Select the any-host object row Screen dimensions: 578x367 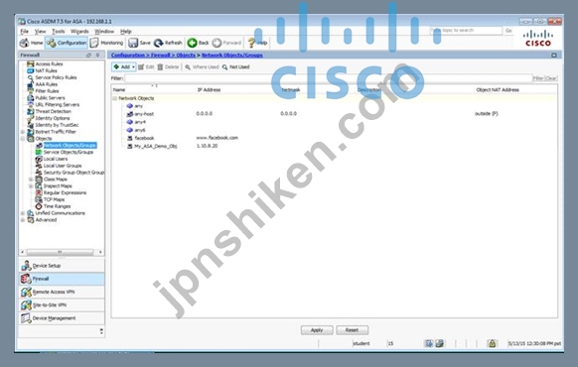(335, 114)
